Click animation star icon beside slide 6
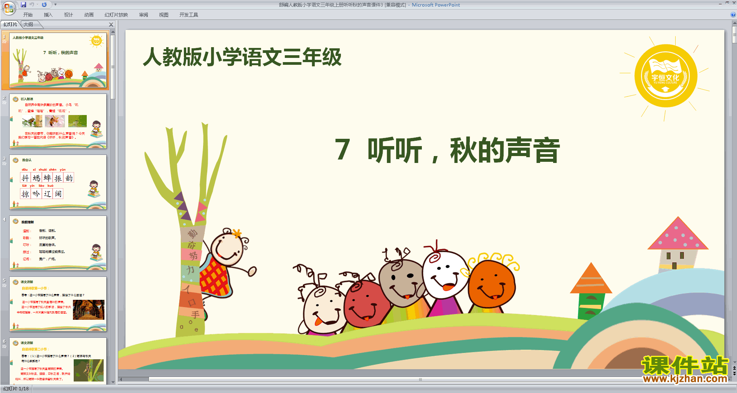The width and height of the screenshot is (737, 393). coord(4,346)
